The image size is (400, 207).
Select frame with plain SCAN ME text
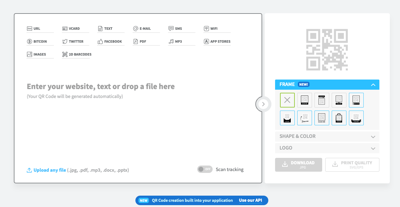[x=322, y=118]
